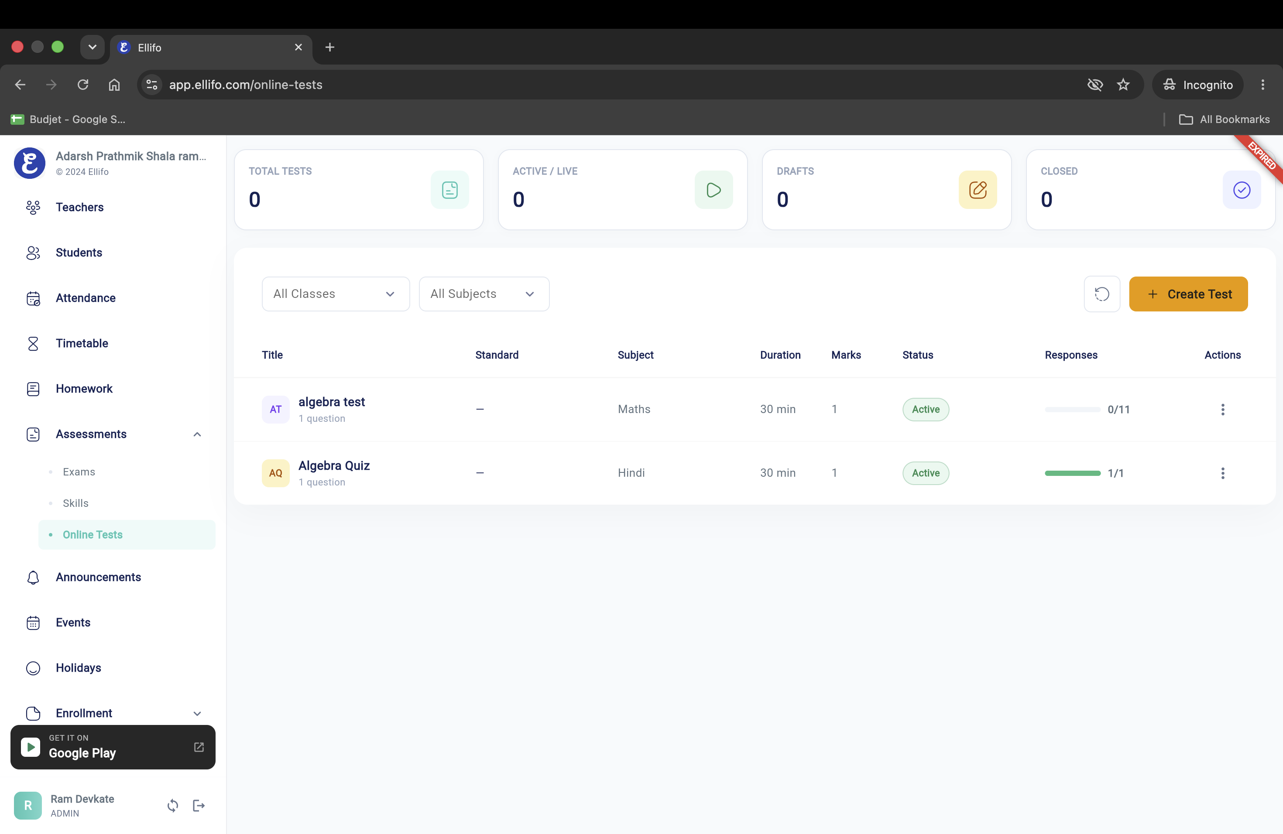Click the Events calendar icon
Image resolution: width=1283 pixels, height=834 pixels.
click(x=33, y=622)
